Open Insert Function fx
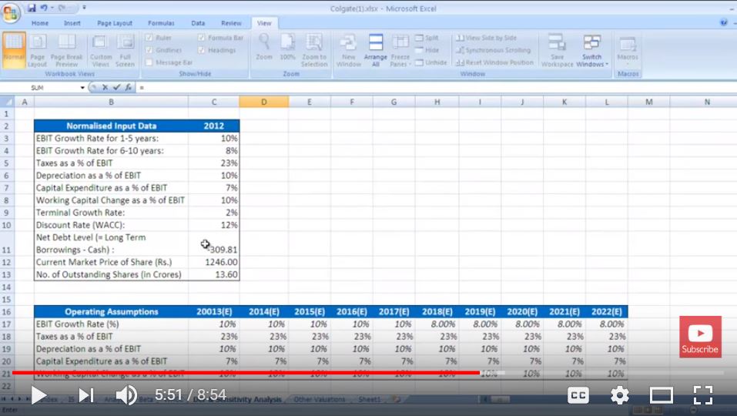Screen dimensions: 737x416 point(128,87)
